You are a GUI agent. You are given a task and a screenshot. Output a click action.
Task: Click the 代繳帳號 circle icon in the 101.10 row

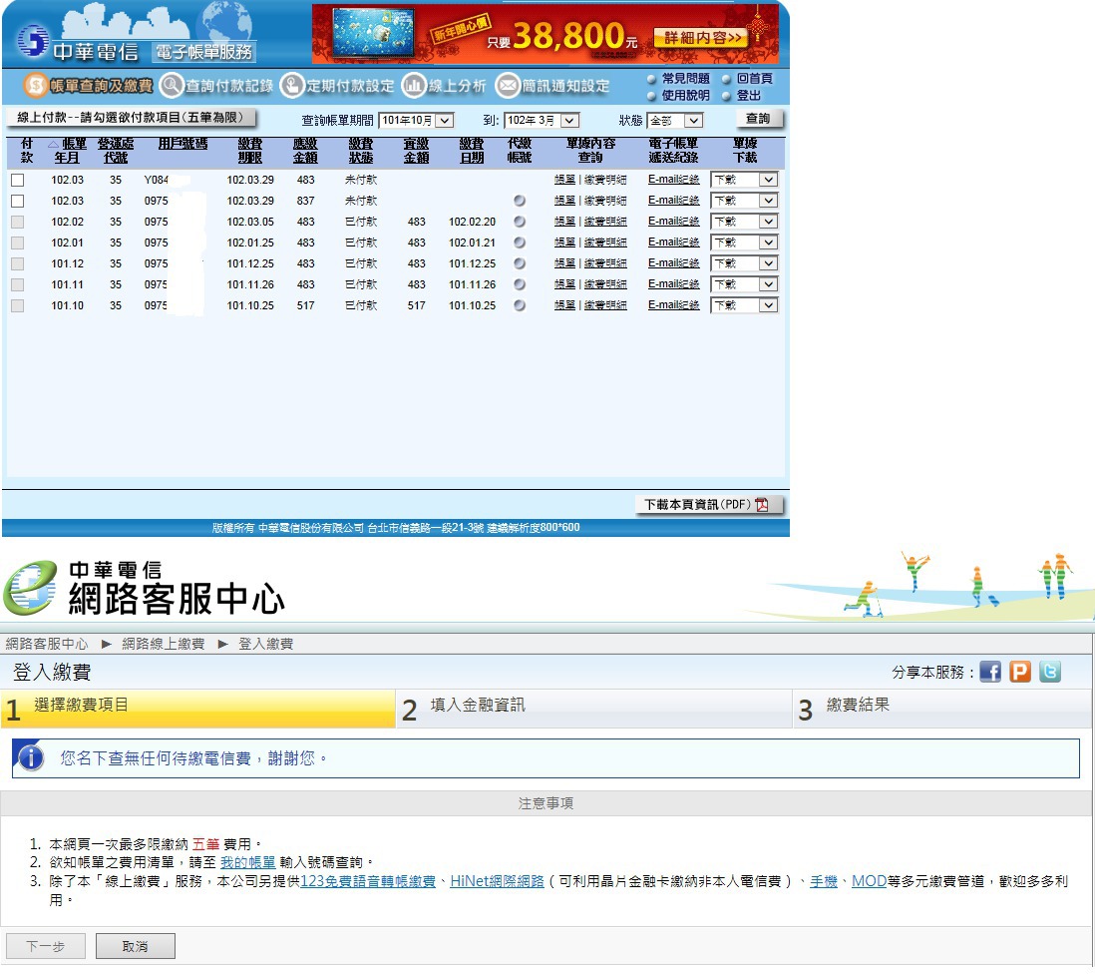click(519, 305)
